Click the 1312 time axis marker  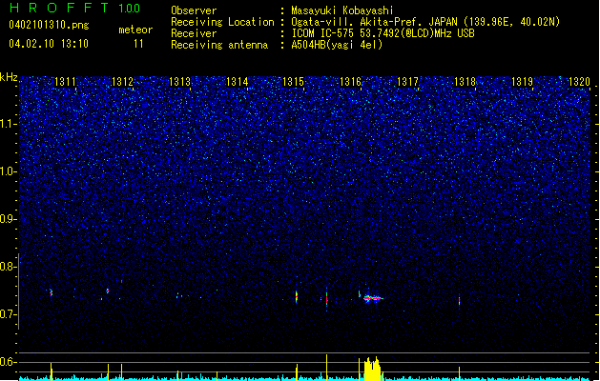click(122, 82)
